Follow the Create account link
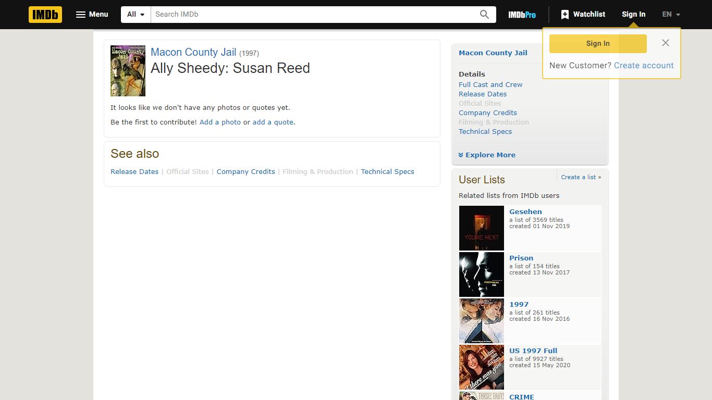Image resolution: width=712 pixels, height=400 pixels. (644, 66)
